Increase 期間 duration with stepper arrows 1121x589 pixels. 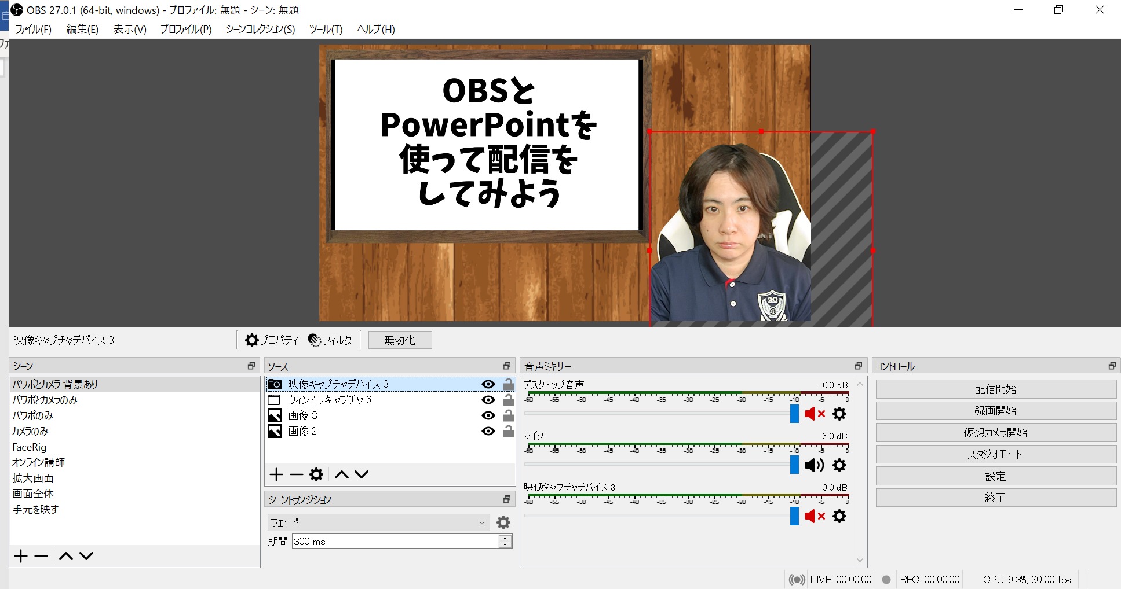click(505, 538)
